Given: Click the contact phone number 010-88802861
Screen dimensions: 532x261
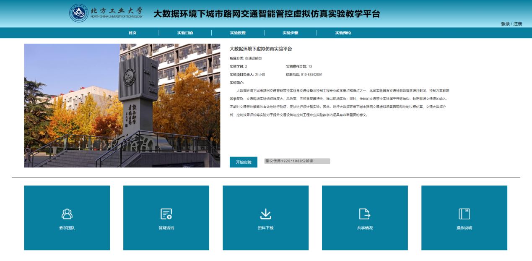Looking at the screenshot, I should (311, 75).
